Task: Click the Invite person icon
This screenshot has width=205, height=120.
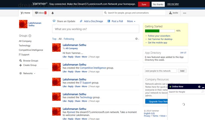Action: coord(171,13)
